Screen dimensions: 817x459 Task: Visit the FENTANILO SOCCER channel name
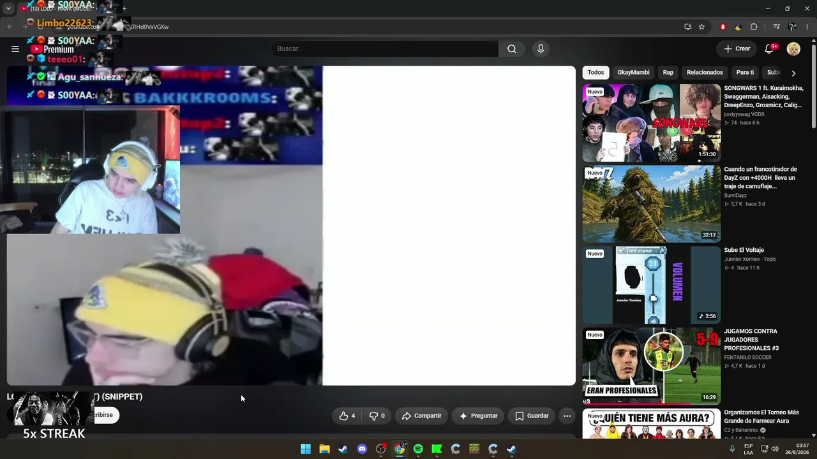[x=748, y=358]
